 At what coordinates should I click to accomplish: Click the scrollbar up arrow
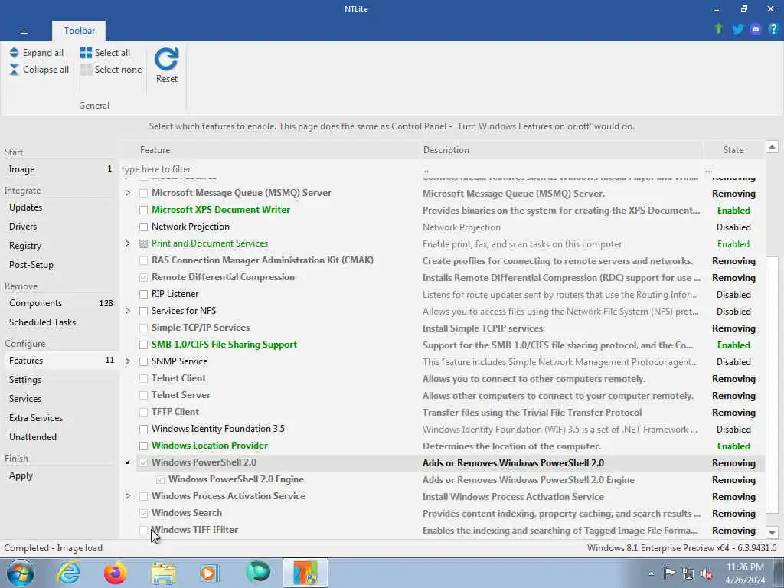(x=772, y=147)
